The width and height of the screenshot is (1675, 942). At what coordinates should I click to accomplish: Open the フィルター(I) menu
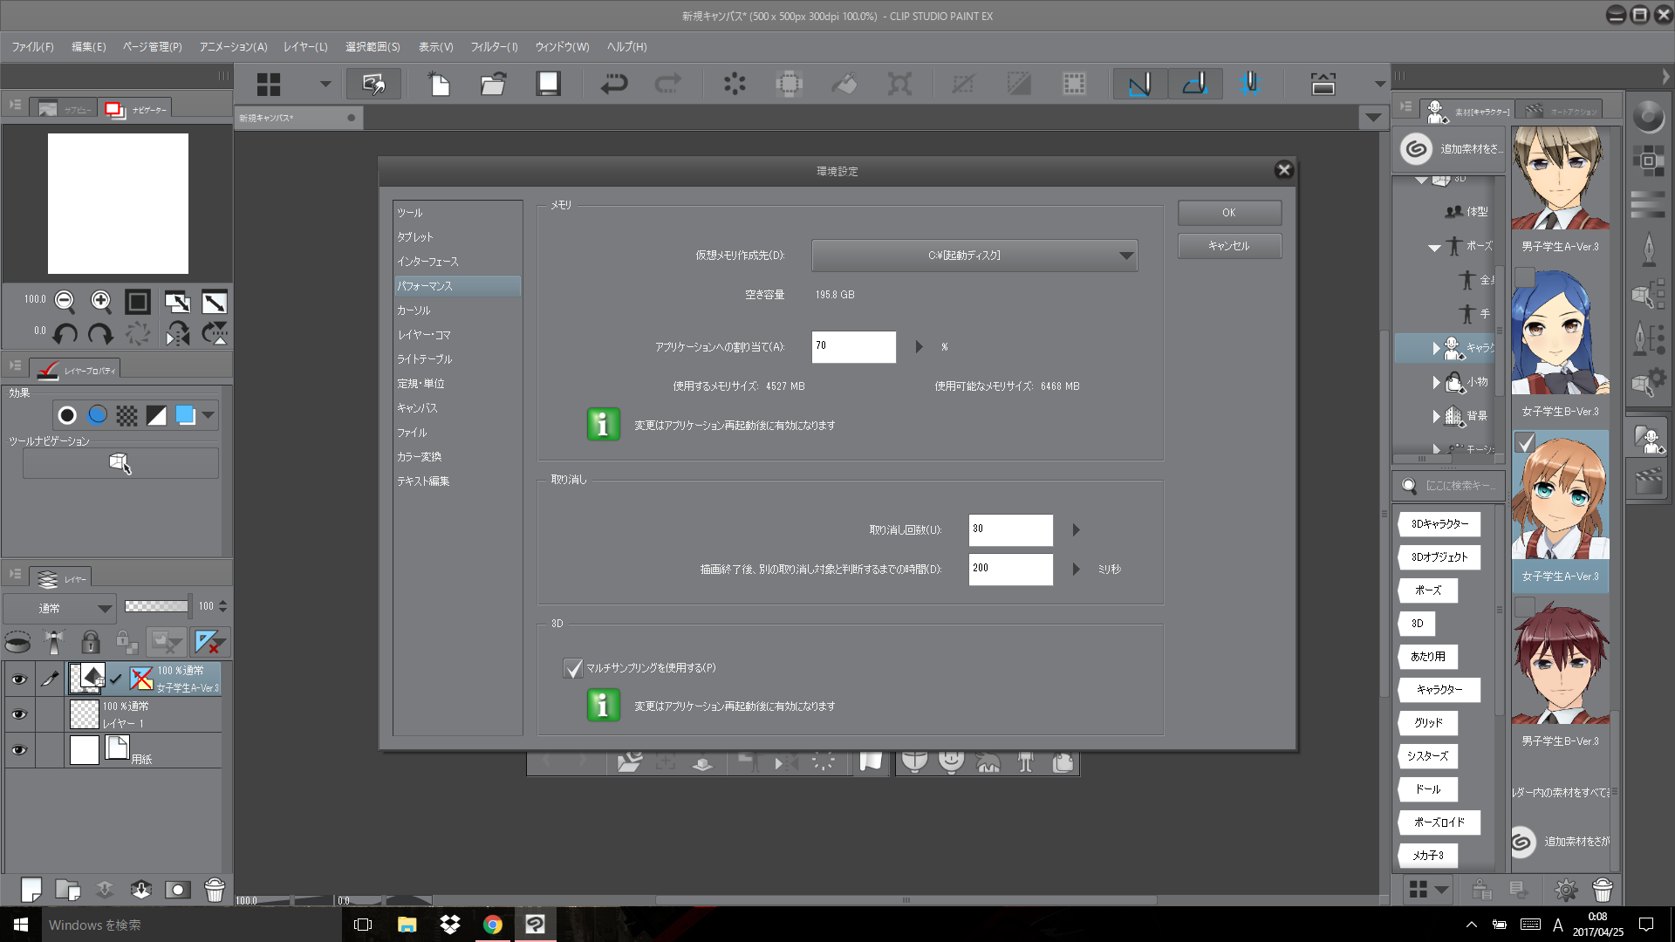494,47
